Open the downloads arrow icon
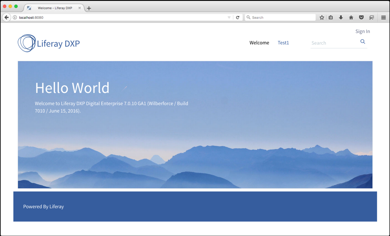Screen dimensions: 390x236 point(341,17)
